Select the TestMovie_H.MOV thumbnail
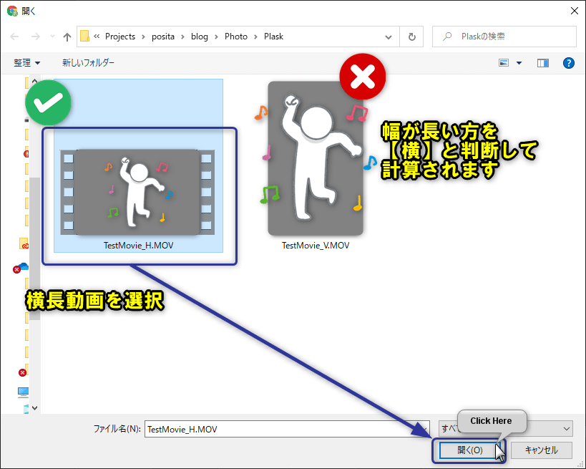Screen dimensions: 586x469 coord(137,192)
